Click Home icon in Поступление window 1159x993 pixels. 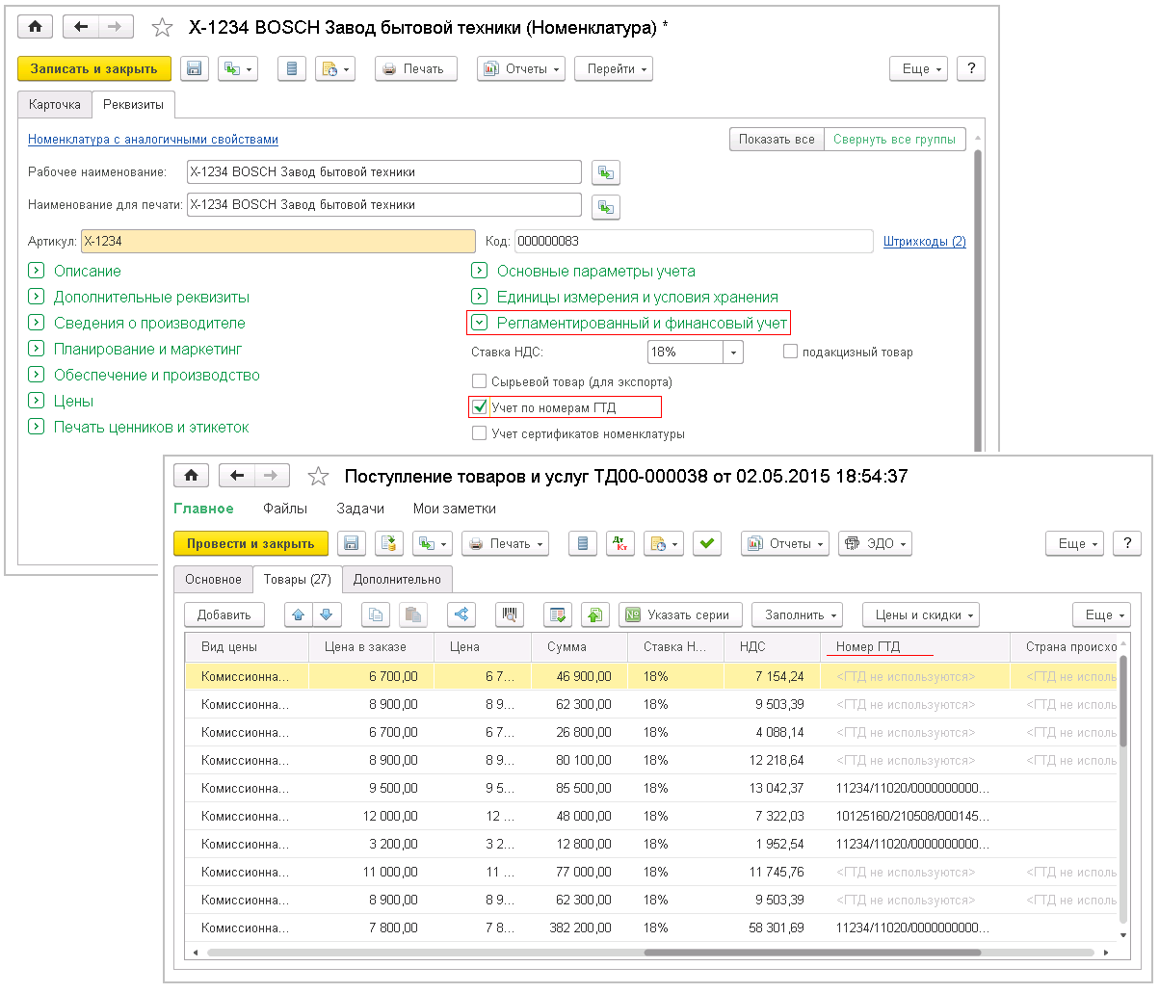click(x=191, y=475)
